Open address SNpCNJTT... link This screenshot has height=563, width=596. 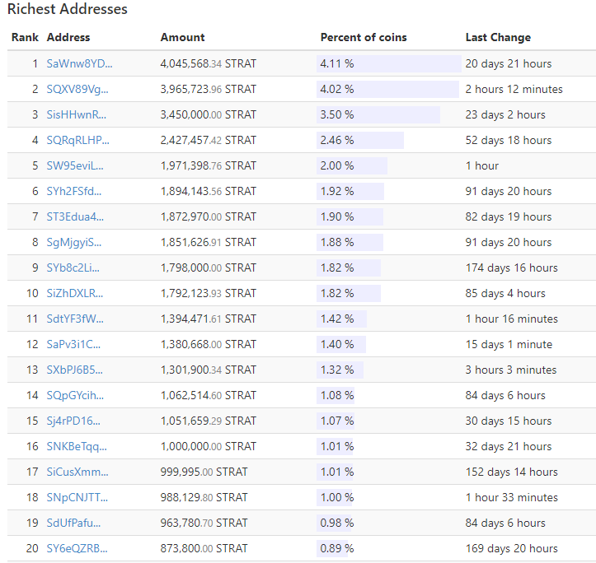(x=77, y=497)
